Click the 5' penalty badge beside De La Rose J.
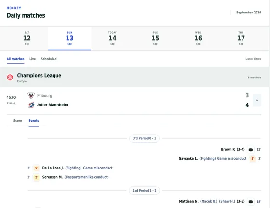The height and width of the screenshot is (208, 270). tap(36, 168)
